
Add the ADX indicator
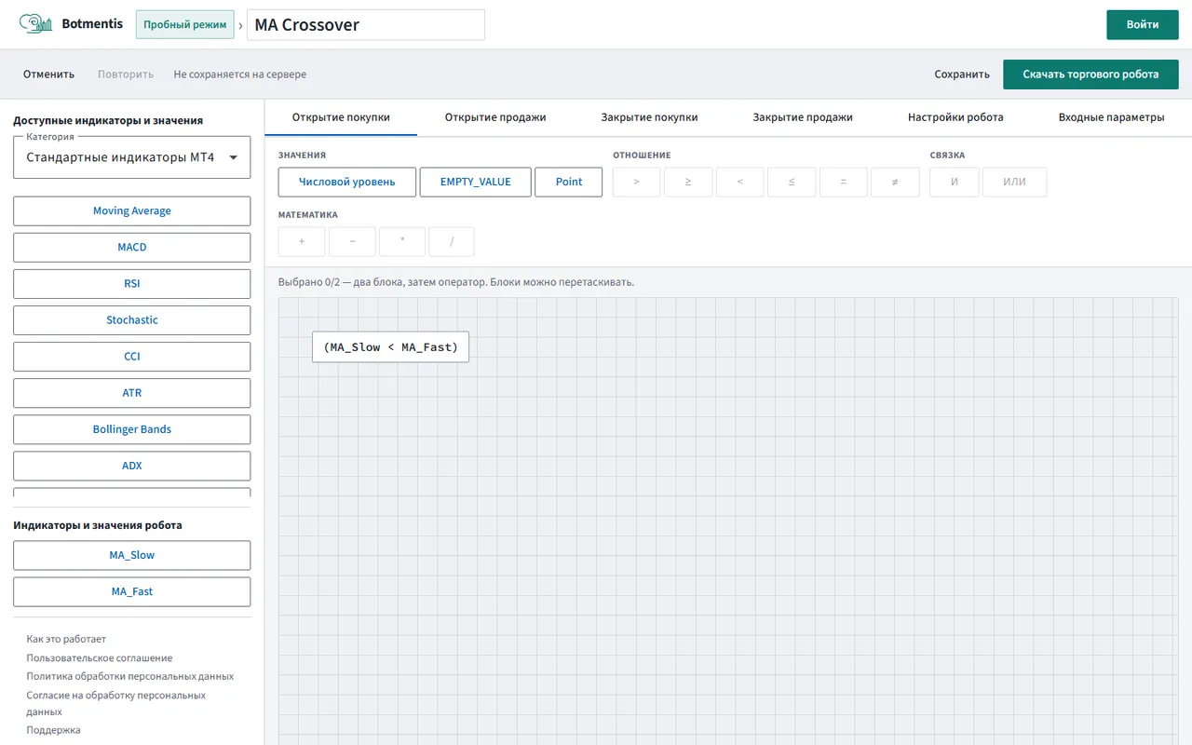[x=132, y=466]
